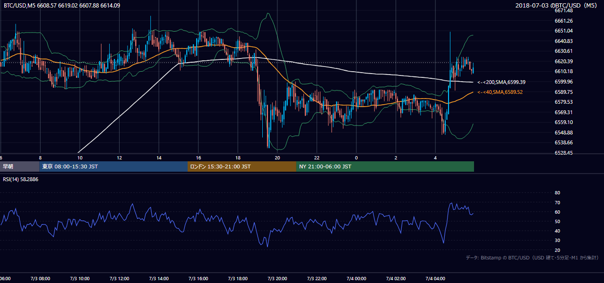
Task: Click the 6589.75 price axis label
Action: [x=564, y=92]
